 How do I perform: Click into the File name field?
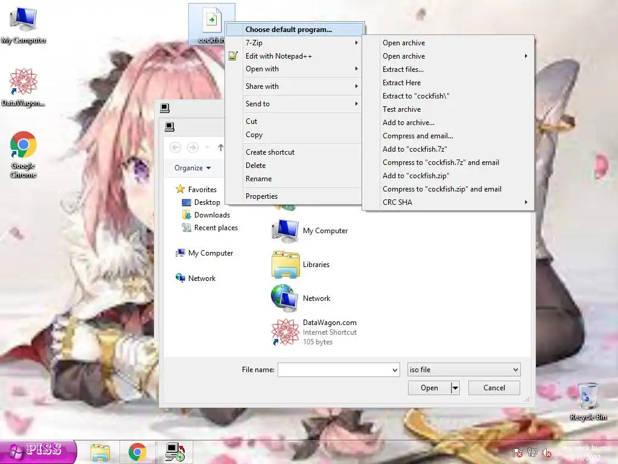pos(334,370)
